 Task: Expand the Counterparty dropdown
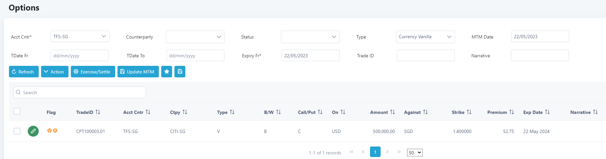[195, 37]
